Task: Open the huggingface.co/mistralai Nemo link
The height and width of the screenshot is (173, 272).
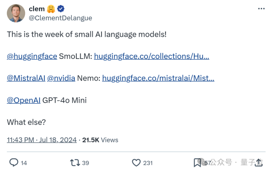Action: pos(158,78)
